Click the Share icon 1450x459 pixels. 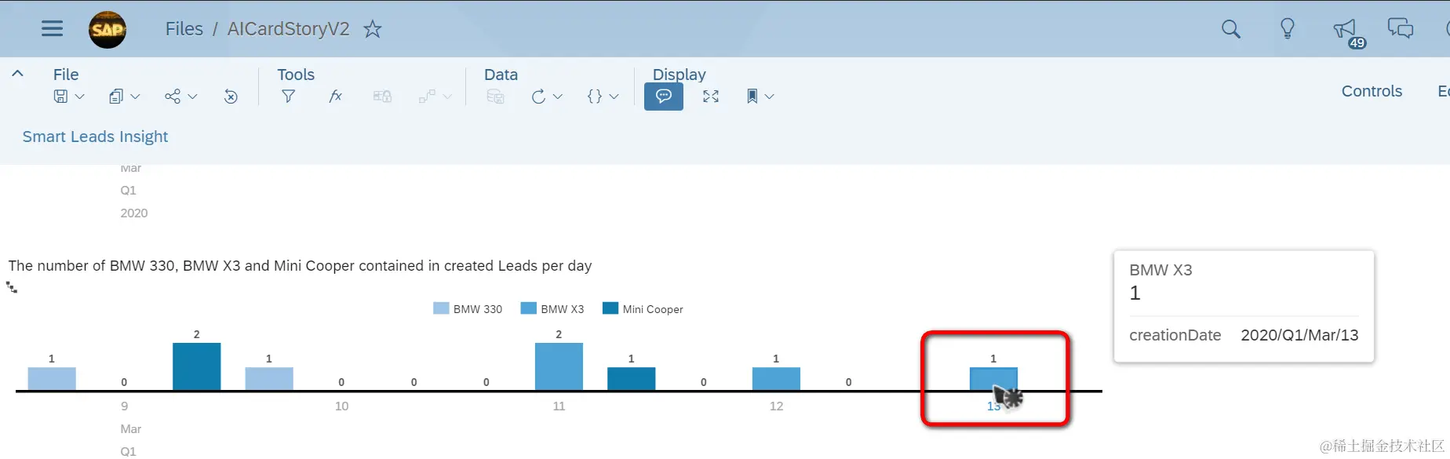[x=173, y=97]
